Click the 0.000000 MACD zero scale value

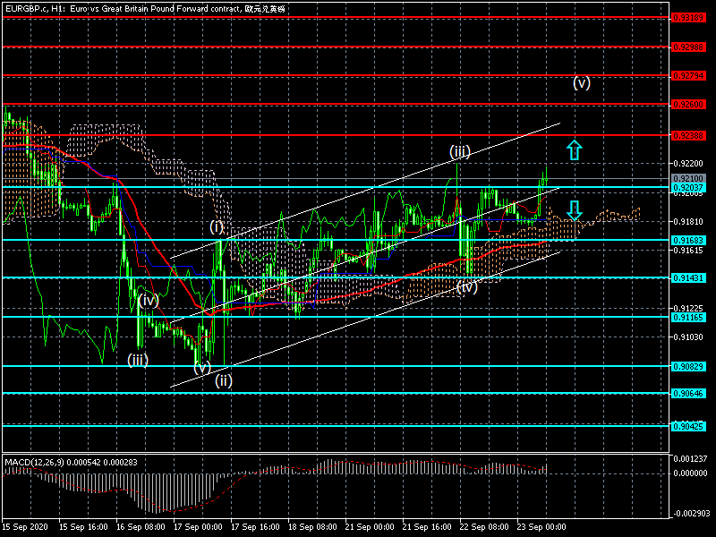pyautogui.click(x=690, y=473)
